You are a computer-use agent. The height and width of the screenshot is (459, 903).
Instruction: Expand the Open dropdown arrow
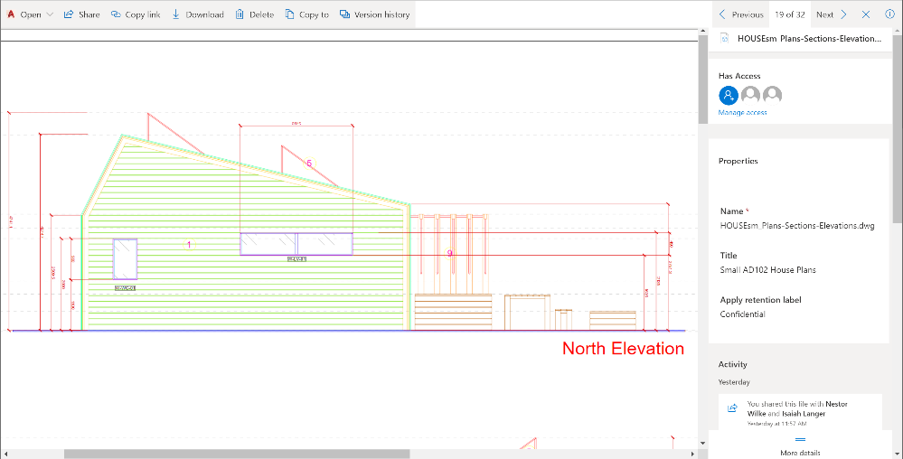(50, 14)
